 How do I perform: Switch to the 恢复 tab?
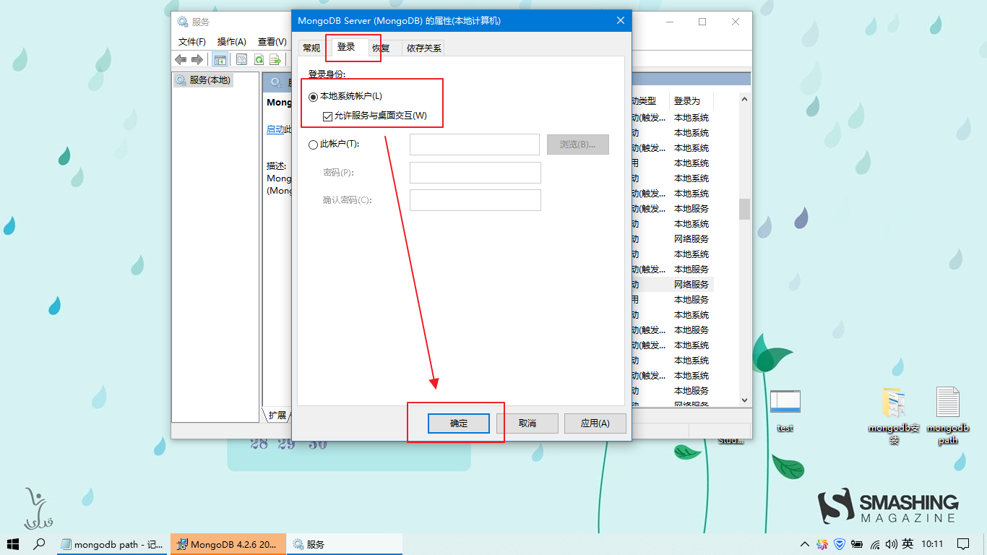click(381, 48)
